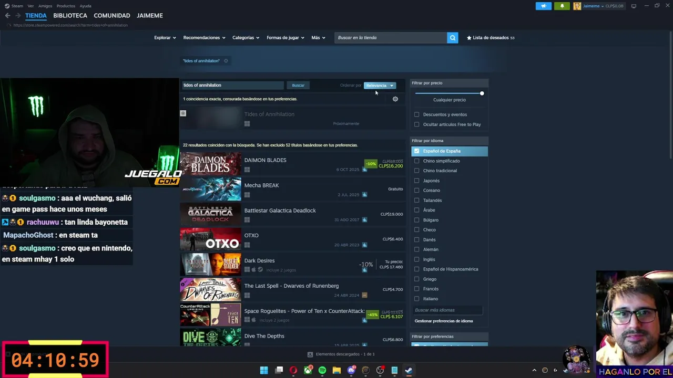
Task: Click the DAIMON BLADES game thumbnail
Action: (210, 164)
